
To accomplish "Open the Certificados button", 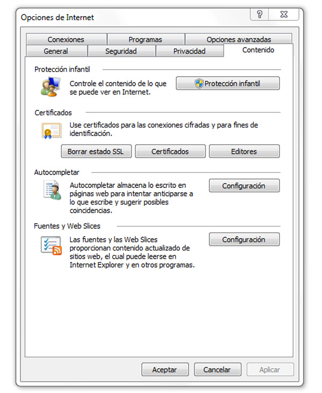I will click(x=170, y=152).
